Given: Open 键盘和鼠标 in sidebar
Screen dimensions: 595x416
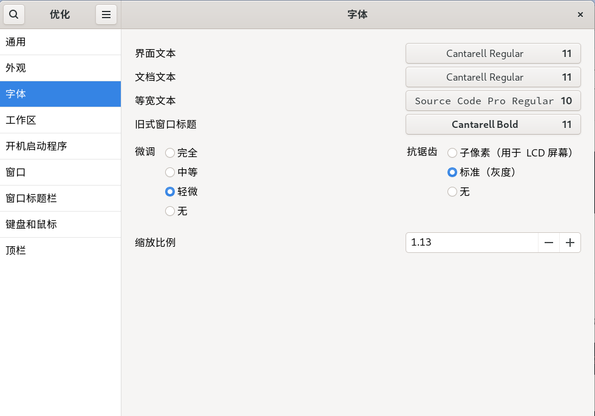Looking at the screenshot, I should pyautogui.click(x=60, y=224).
